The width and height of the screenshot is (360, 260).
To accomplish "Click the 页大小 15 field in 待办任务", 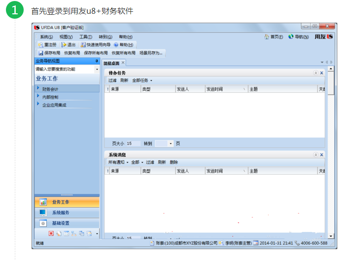I will [x=133, y=144].
